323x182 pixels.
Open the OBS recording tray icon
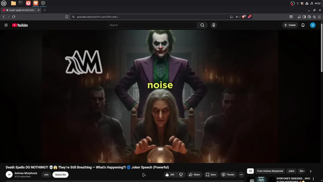[x=292, y=3]
